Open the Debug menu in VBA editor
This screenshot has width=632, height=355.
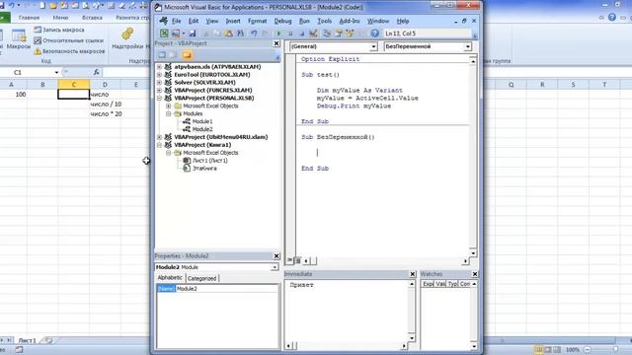point(282,21)
